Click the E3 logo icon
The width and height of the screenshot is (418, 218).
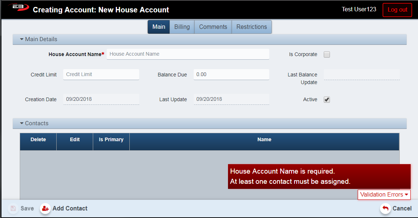point(19,8)
